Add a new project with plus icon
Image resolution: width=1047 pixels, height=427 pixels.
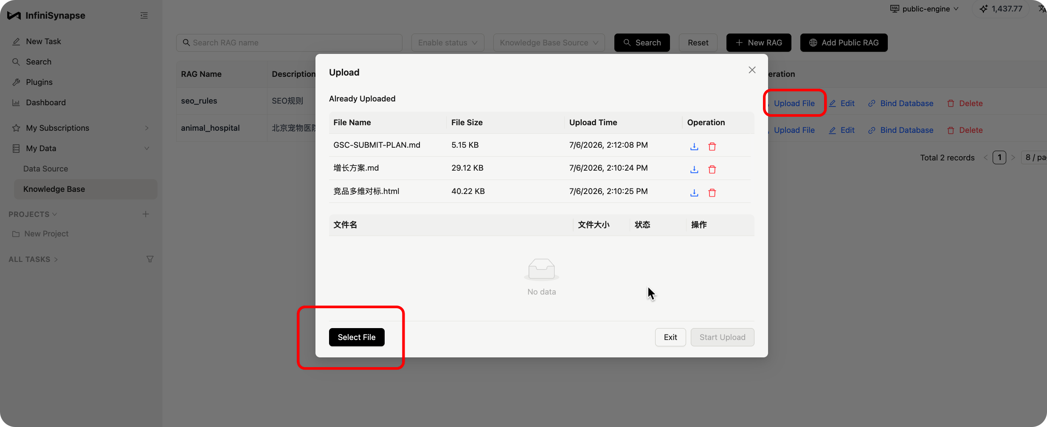tap(146, 214)
